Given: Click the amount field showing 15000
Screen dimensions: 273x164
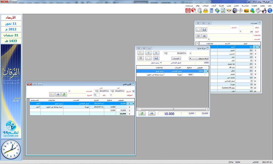Looking at the screenshot, I should [x=202, y=63].
